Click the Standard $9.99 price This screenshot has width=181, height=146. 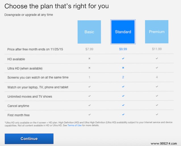click(123, 49)
